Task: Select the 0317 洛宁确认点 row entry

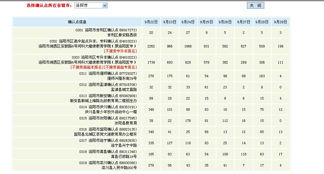Action: coord(108,141)
